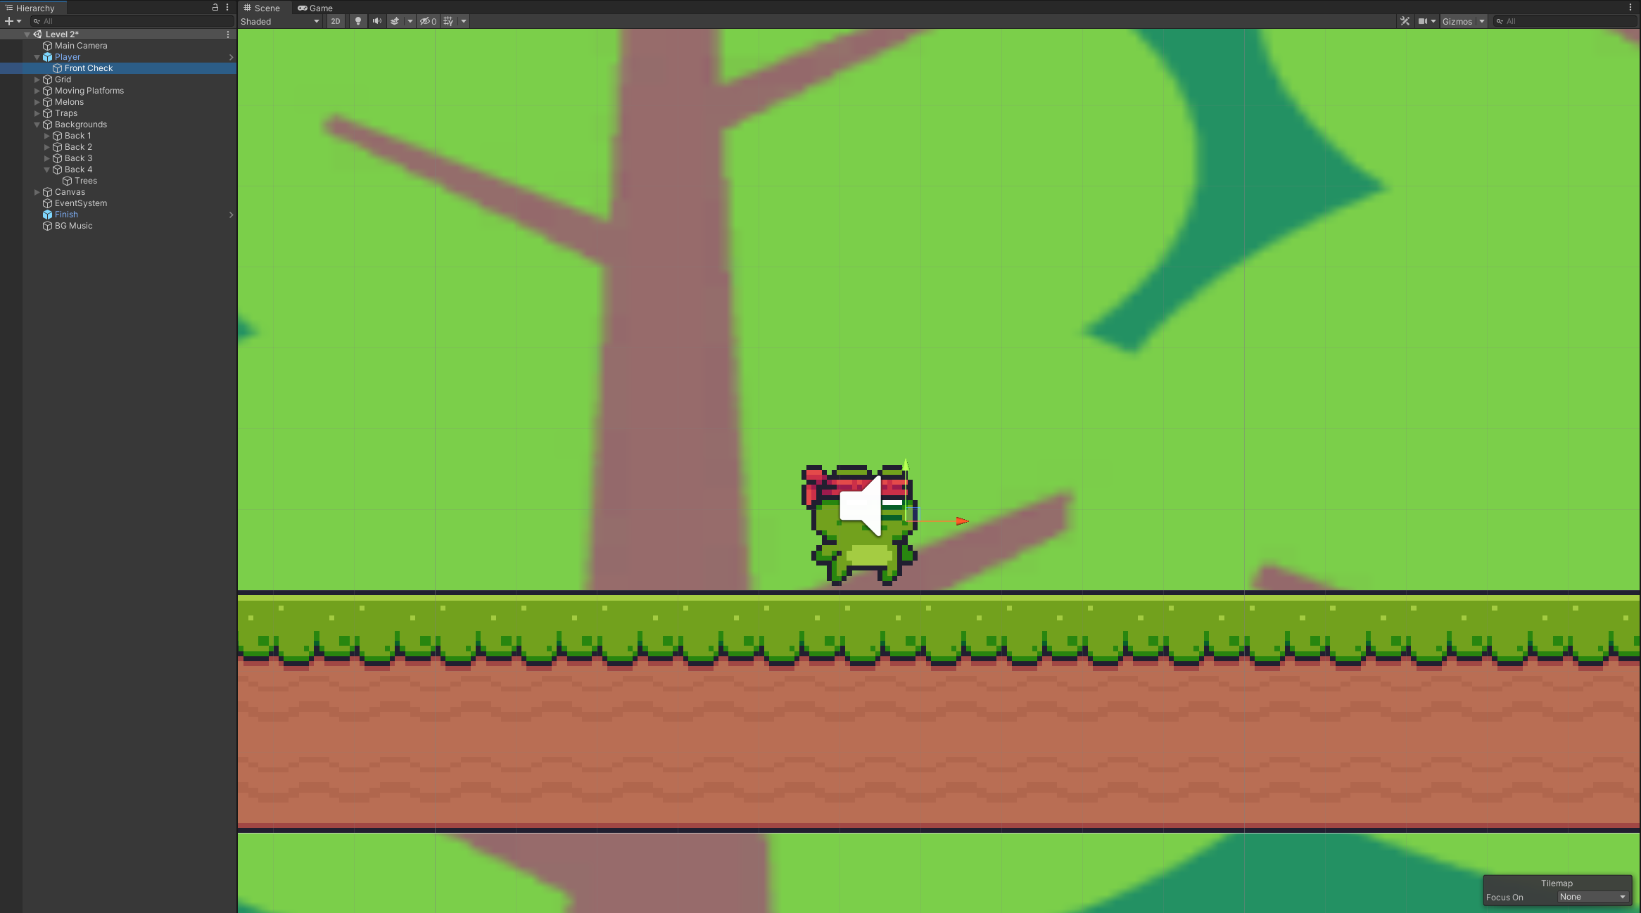1641x913 pixels.
Task: Toggle scene effects (skybox/fog) icon
Action: tap(395, 21)
